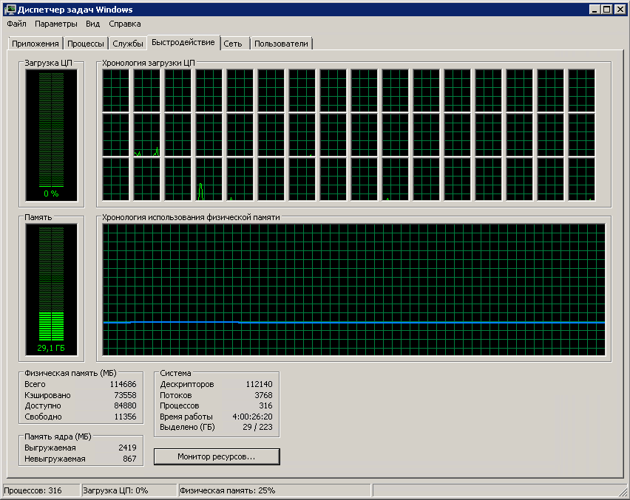Switch to the Службы tab

point(128,44)
